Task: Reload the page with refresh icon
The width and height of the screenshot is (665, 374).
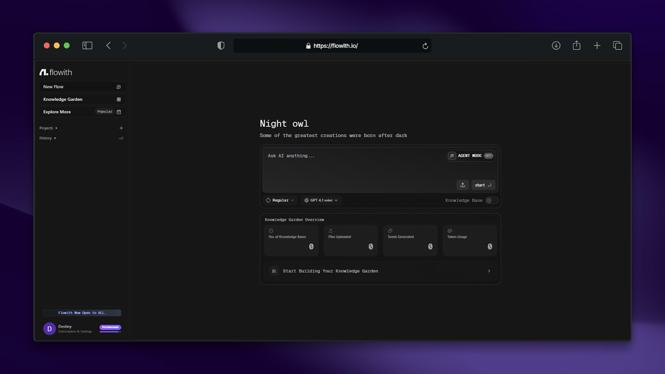Action: click(425, 46)
